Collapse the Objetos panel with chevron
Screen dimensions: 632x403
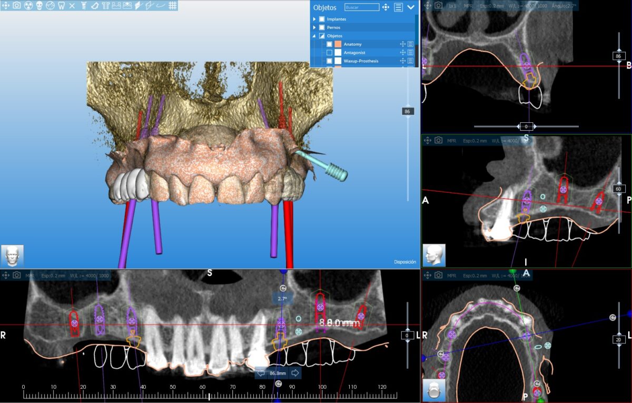coord(411,7)
